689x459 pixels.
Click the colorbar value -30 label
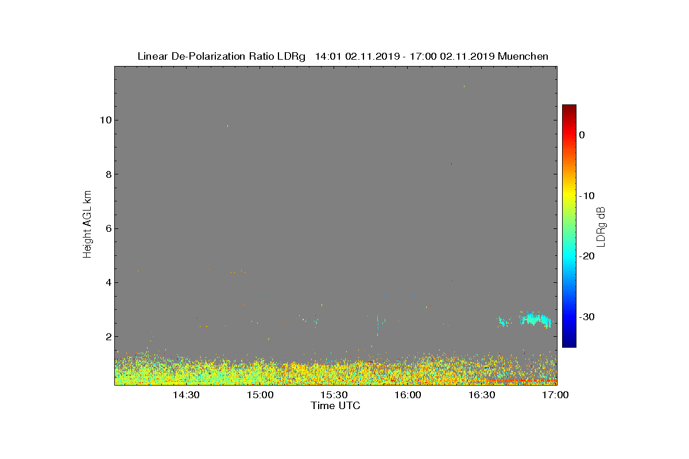(587, 317)
